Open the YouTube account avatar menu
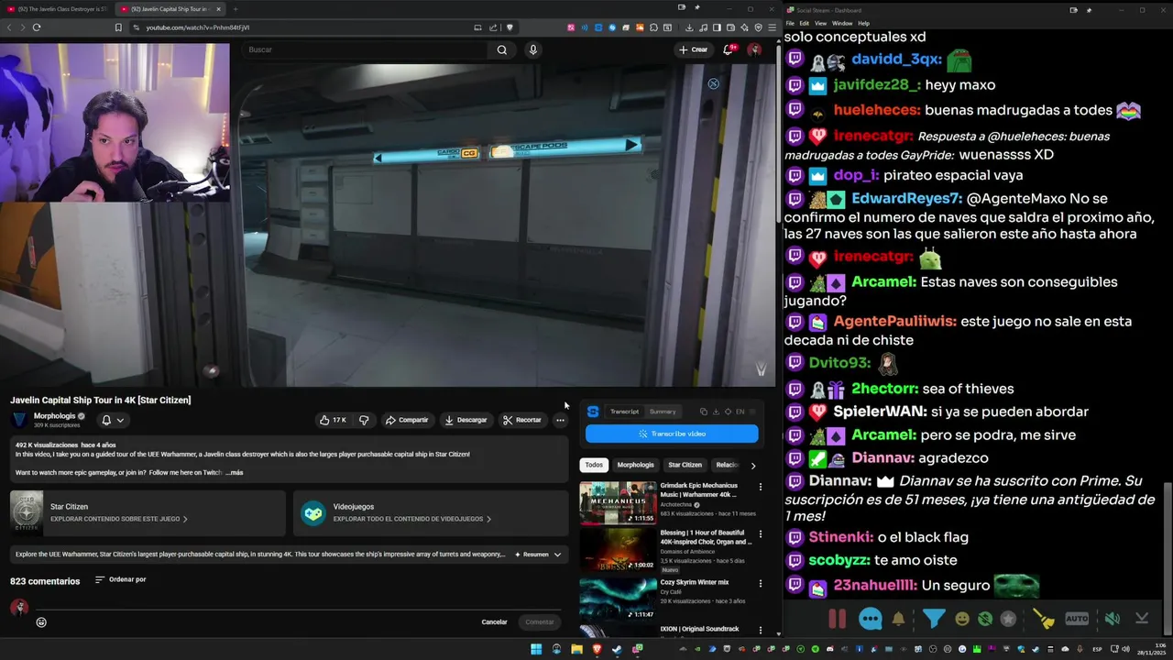Image resolution: width=1173 pixels, height=660 pixels. point(754,49)
